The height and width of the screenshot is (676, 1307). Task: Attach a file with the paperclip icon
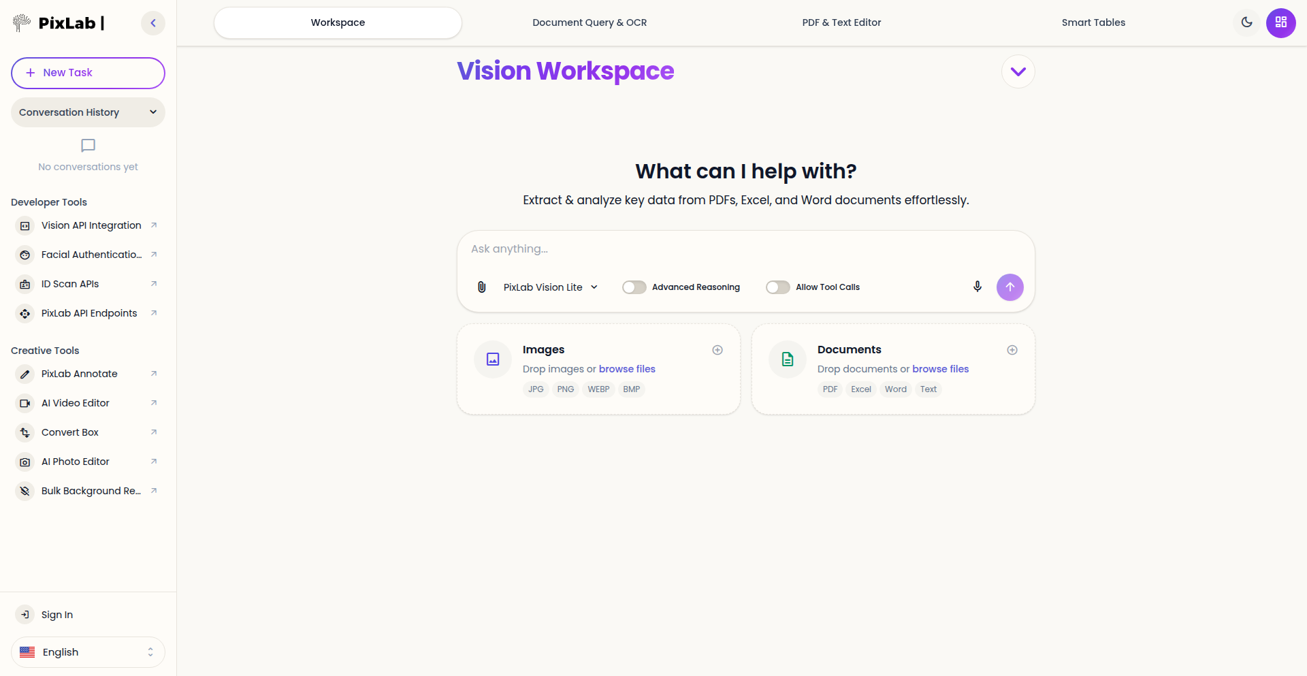click(x=481, y=287)
